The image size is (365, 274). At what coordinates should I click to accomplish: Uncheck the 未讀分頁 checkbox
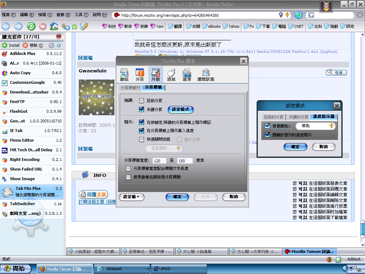pyautogui.click(x=142, y=110)
